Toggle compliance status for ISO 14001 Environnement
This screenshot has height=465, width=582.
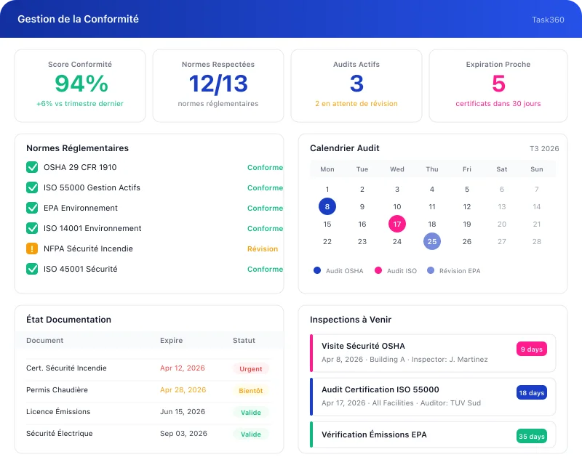(31, 228)
